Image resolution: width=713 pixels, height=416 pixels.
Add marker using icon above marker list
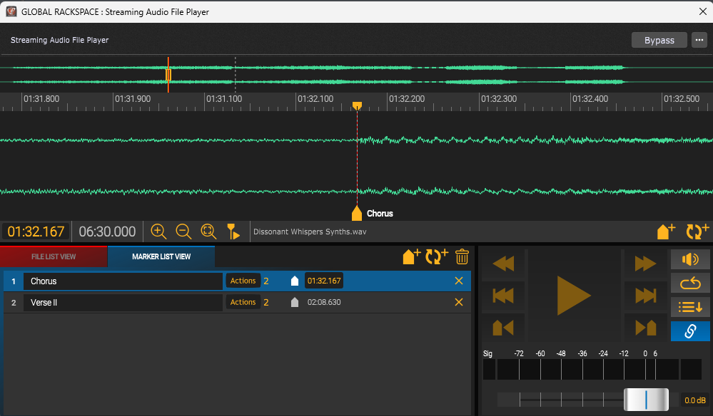click(411, 256)
